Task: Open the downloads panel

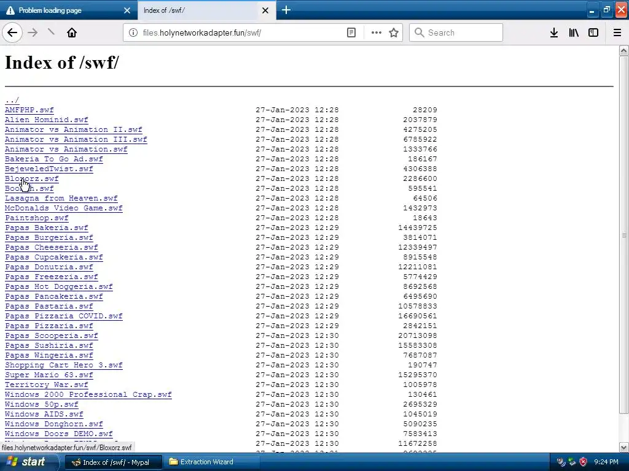Action: [554, 33]
